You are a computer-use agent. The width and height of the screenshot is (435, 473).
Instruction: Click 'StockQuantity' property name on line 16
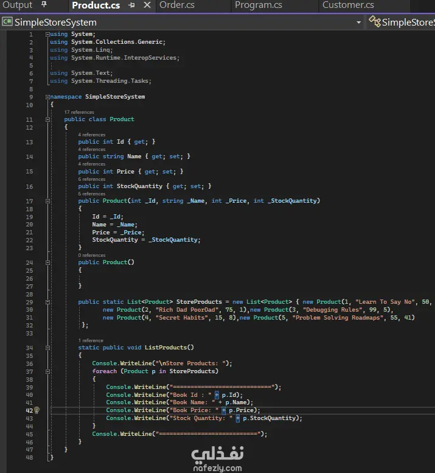[x=139, y=186]
